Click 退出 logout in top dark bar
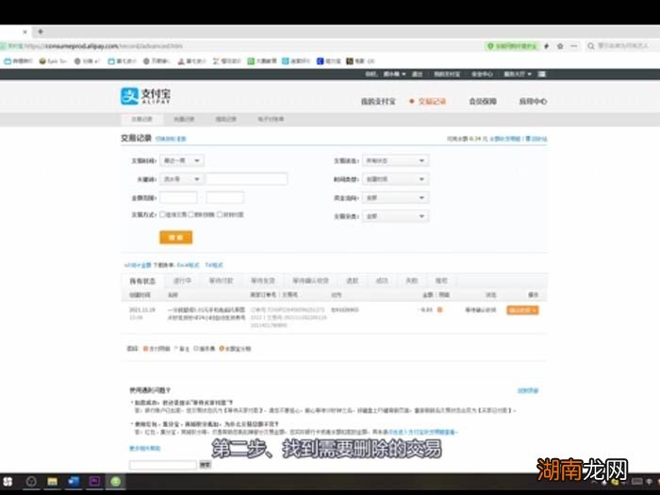 [417, 74]
